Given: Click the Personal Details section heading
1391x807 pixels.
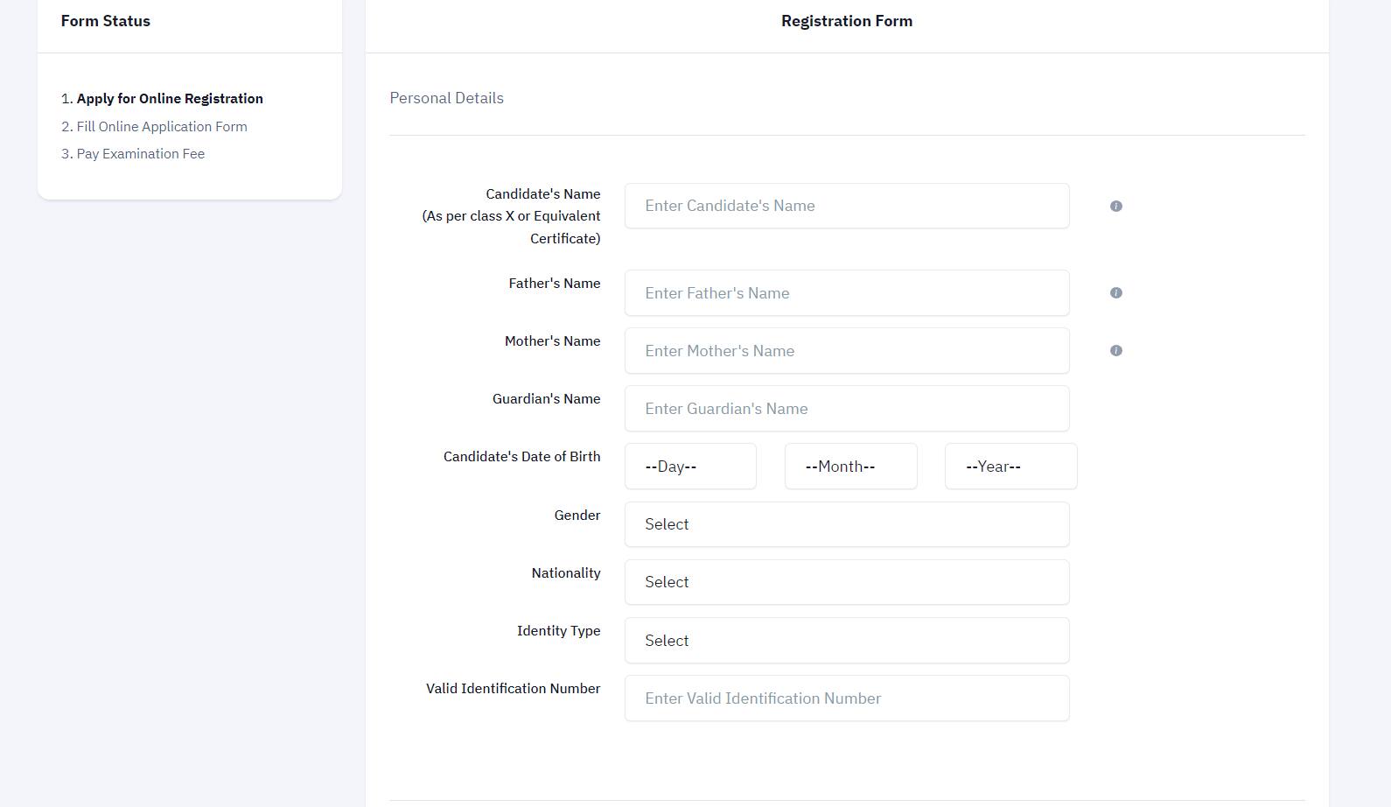Looking at the screenshot, I should click(446, 98).
